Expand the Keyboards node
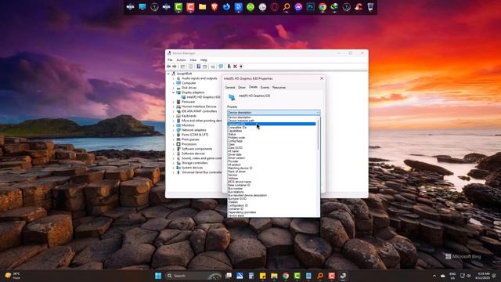The width and height of the screenshot is (501, 282). tap(174, 116)
